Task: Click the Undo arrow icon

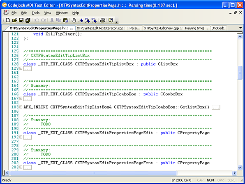Action: click(x=37, y=20)
